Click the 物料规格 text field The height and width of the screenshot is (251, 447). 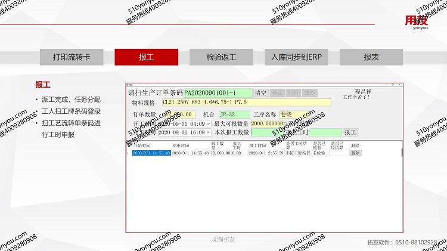(246, 103)
